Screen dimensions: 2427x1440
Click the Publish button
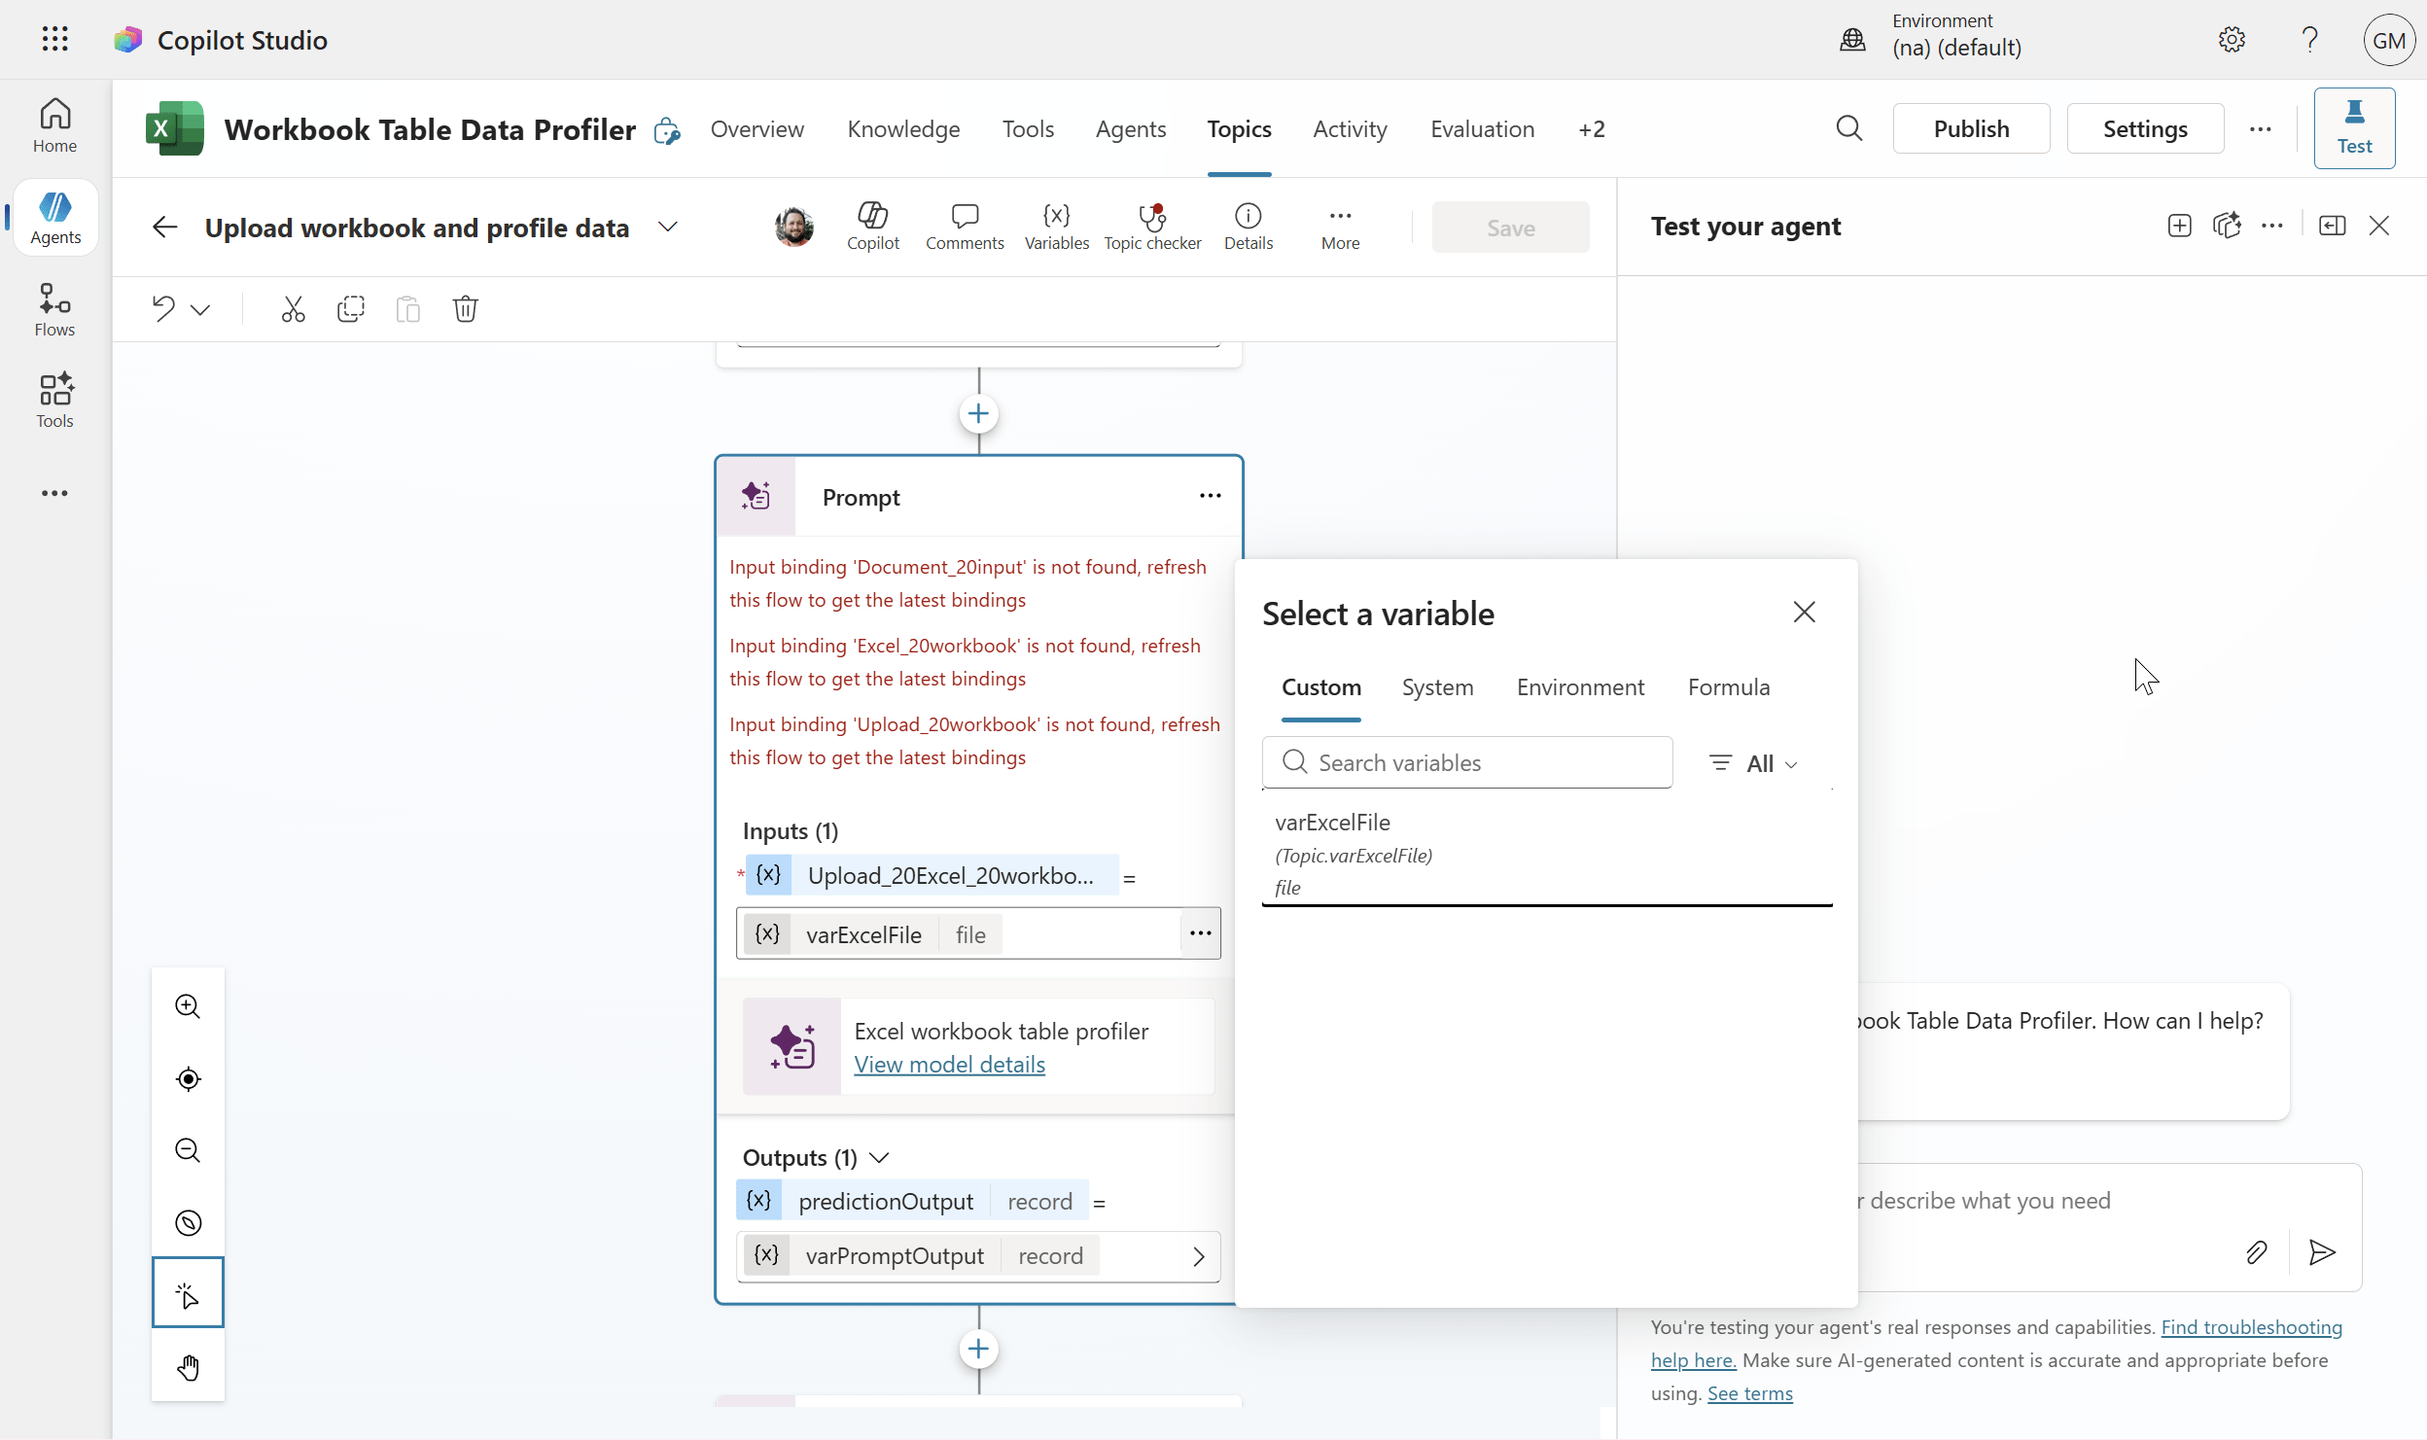[1971, 129]
